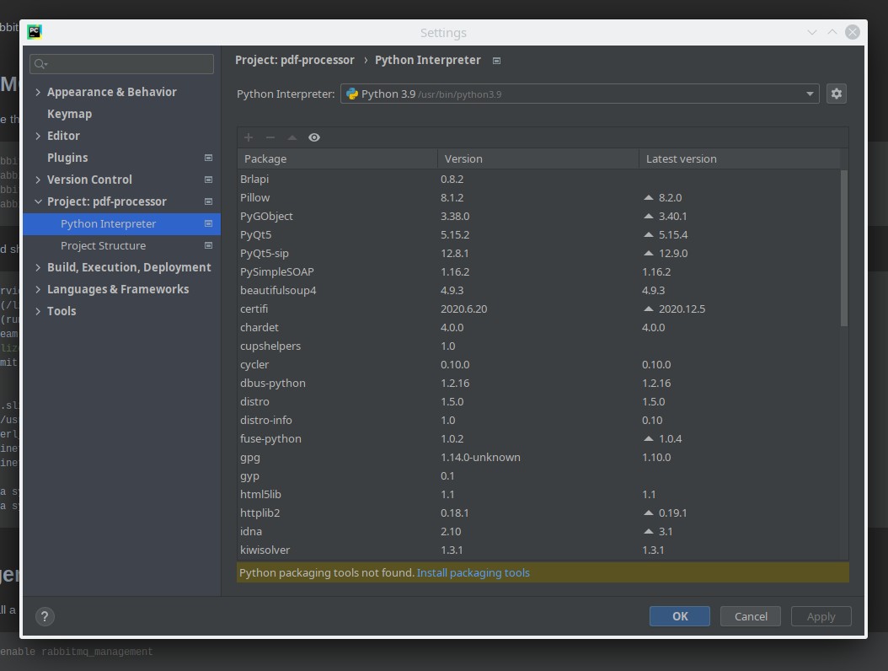Expand the Version Control section
This screenshot has width=888, height=671.
[x=38, y=180]
